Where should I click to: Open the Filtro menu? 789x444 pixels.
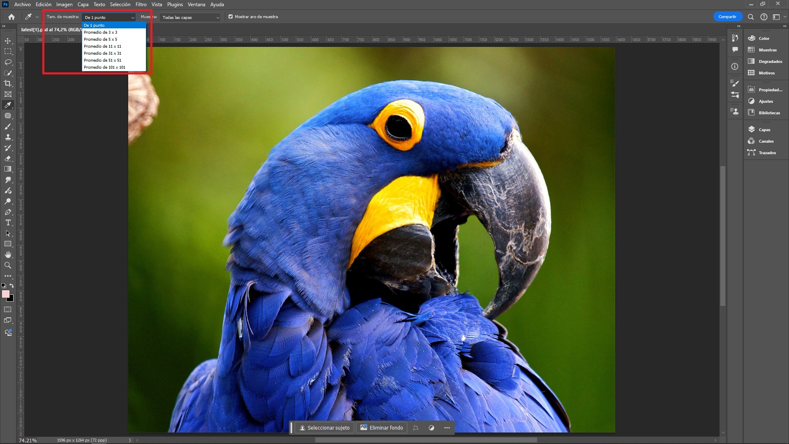click(x=141, y=5)
